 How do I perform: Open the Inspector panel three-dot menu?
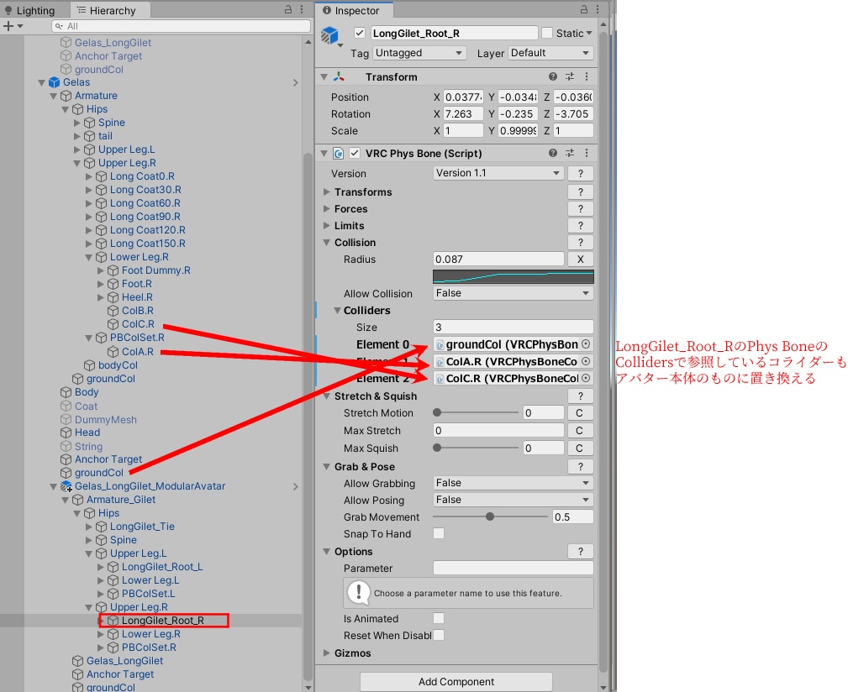[x=597, y=10]
